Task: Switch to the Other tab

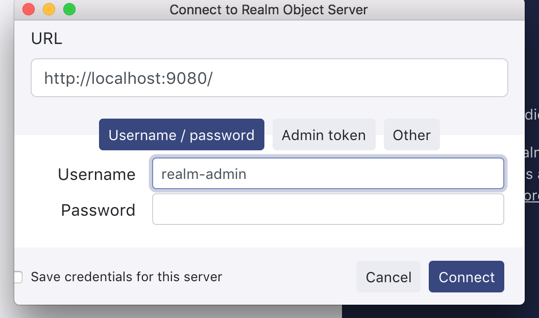Action: tap(411, 134)
